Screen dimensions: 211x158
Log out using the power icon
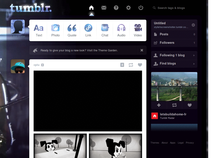141,8
